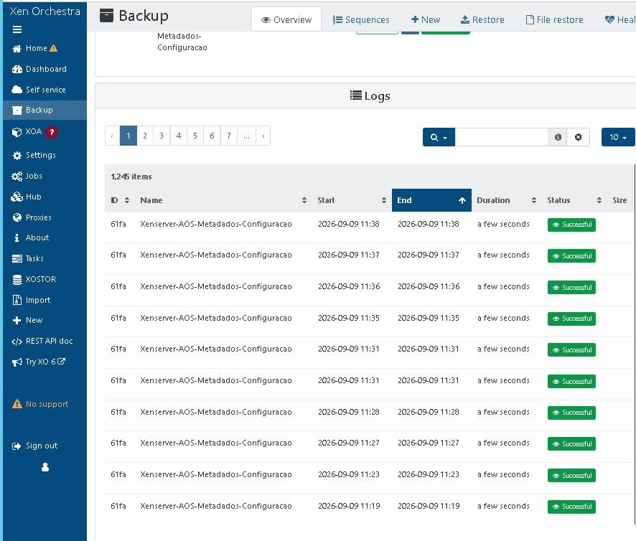
Task: Sort logs by Duration column
Action: tap(507, 200)
